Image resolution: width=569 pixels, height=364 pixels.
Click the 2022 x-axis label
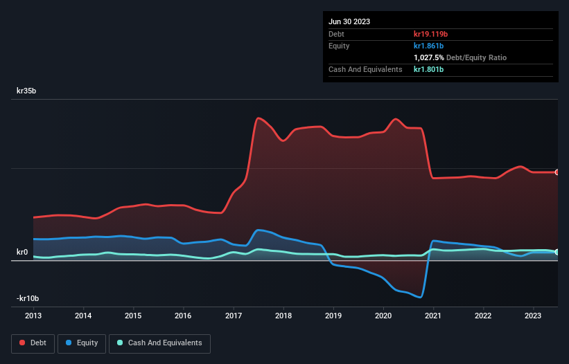tap(483, 316)
